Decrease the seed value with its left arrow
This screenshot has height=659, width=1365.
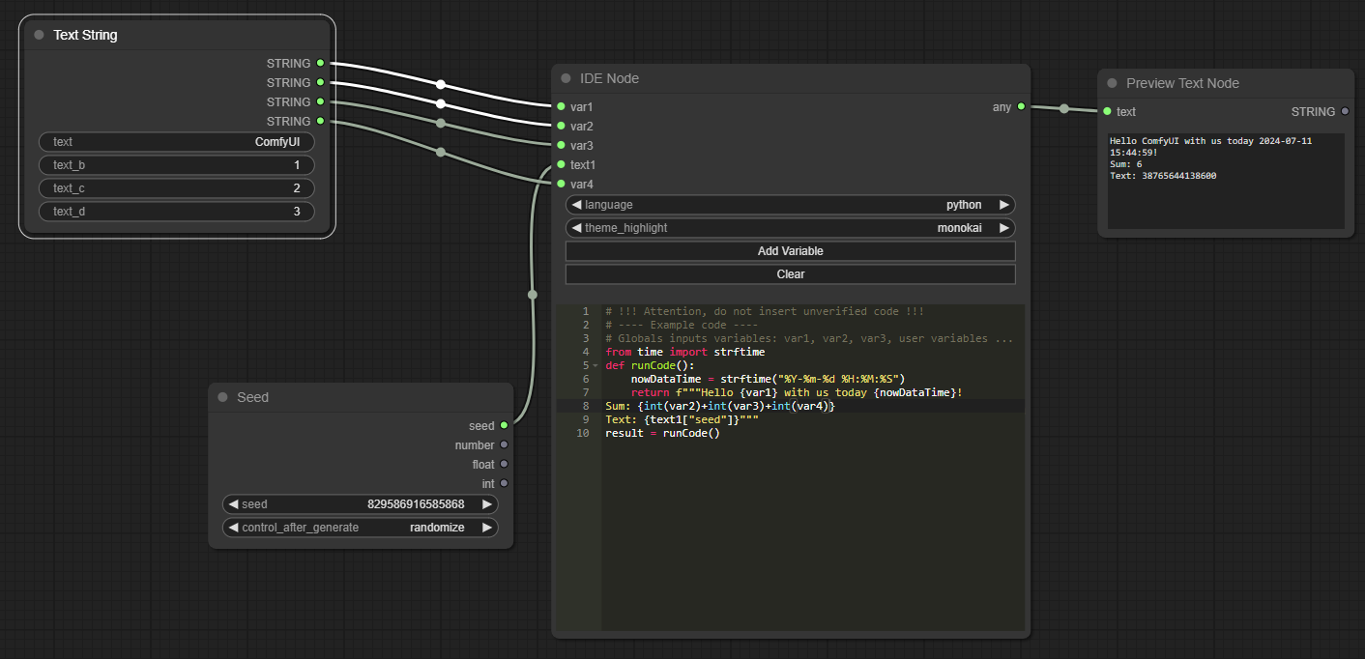coord(233,503)
